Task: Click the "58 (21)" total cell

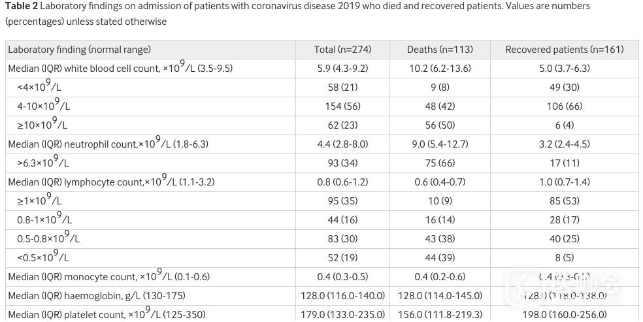Action: coord(342,88)
